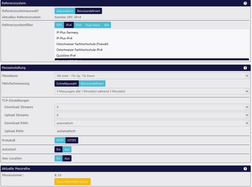Select Quickline-IPv4 in the reference list

coord(66,56)
